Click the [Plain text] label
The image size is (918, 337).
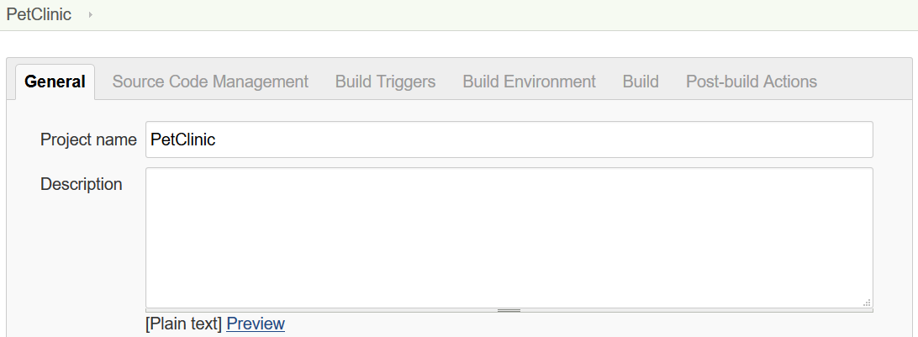tap(184, 324)
